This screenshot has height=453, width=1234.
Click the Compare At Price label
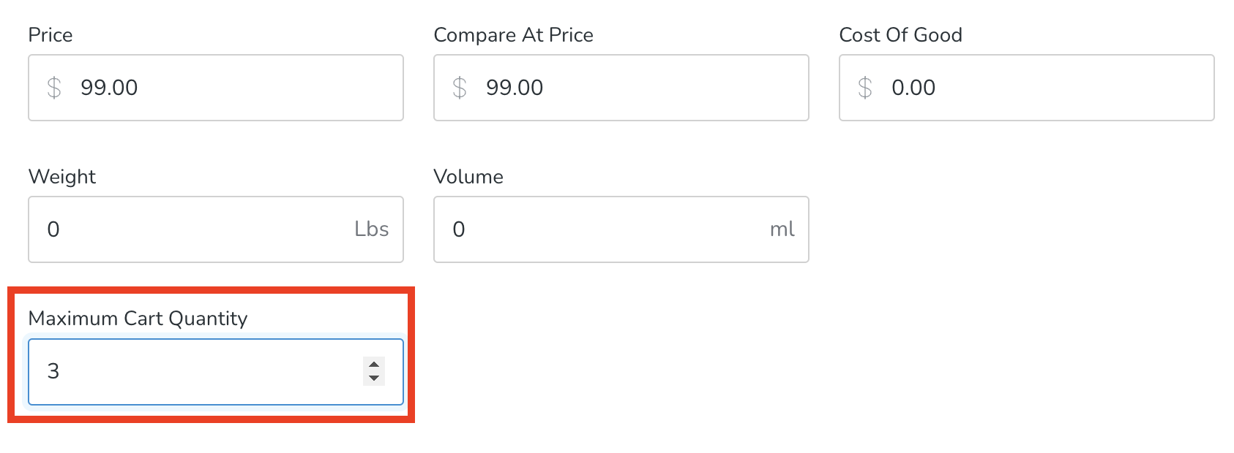(x=514, y=34)
